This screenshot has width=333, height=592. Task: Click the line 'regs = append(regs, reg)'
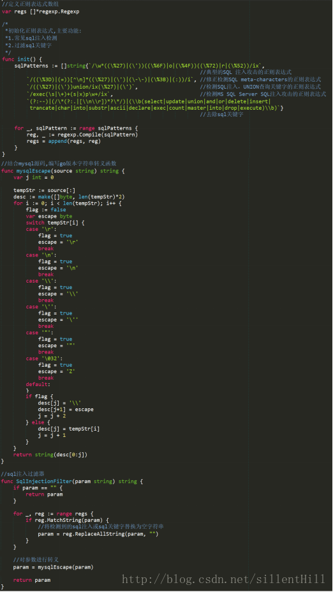point(63,141)
